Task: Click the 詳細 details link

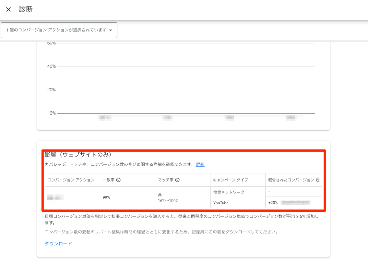Action: pos(200,165)
